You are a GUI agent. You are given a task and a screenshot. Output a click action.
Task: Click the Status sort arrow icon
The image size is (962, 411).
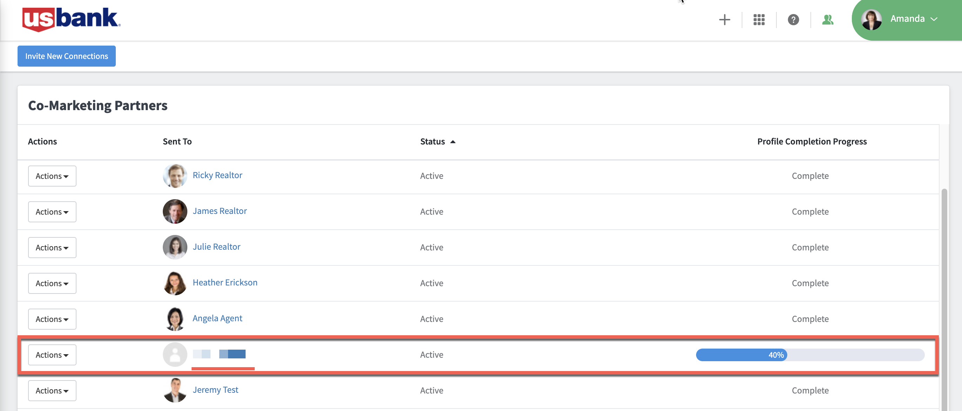pyautogui.click(x=453, y=142)
